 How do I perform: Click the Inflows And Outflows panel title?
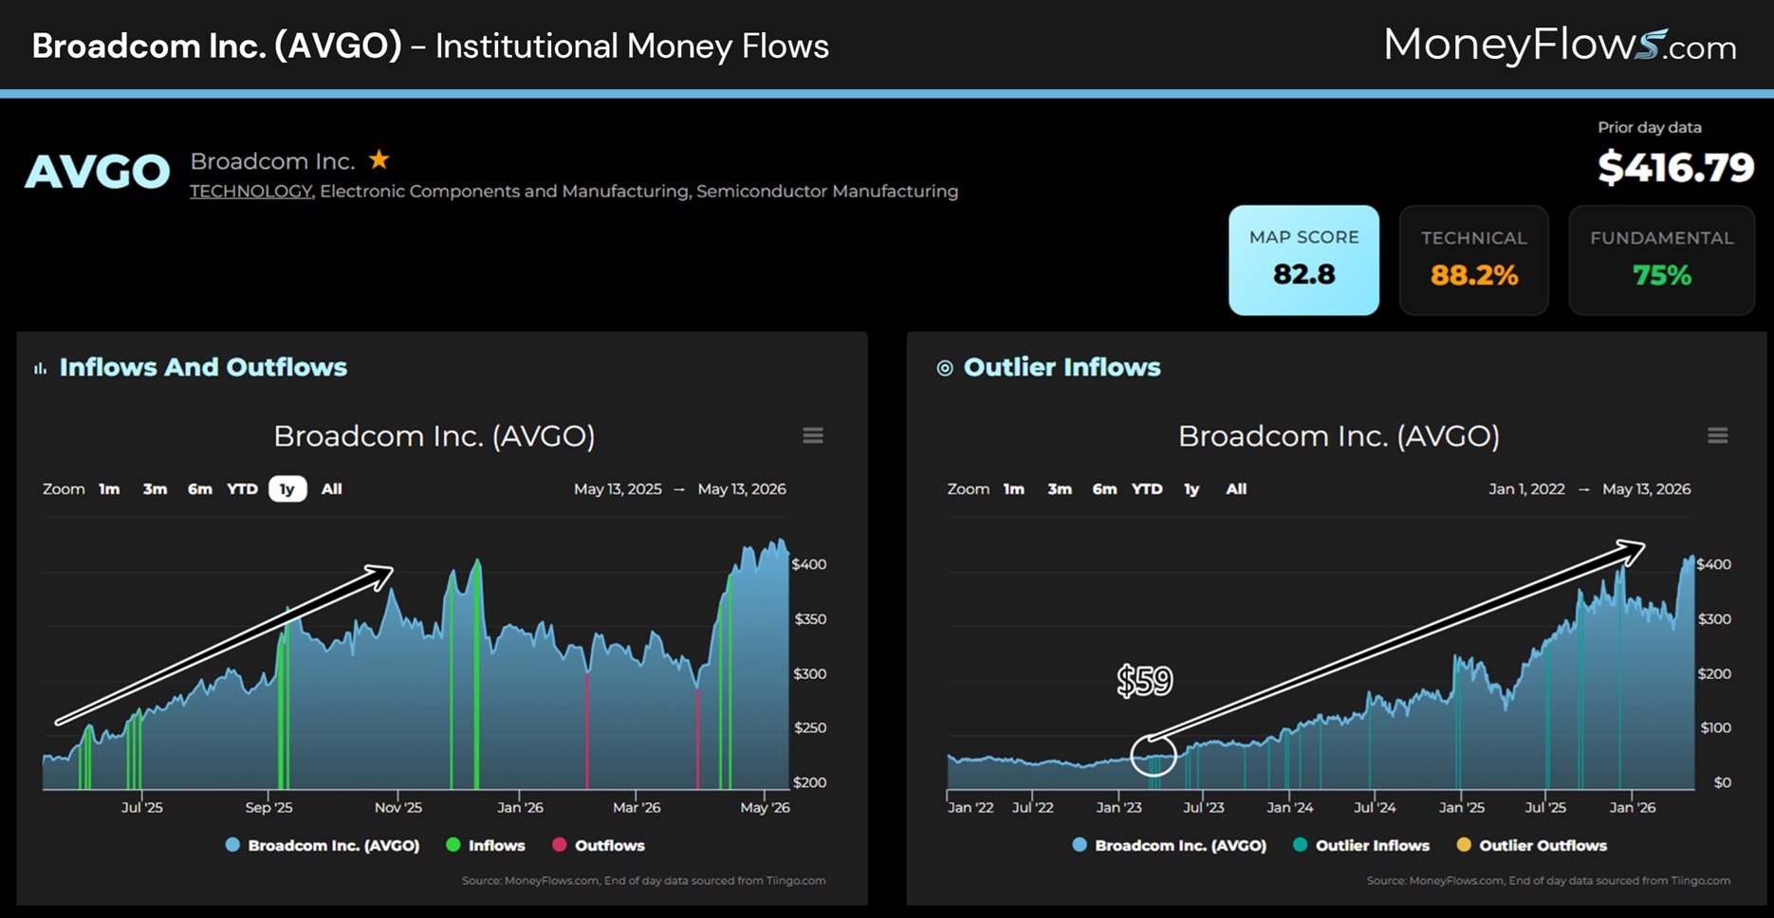[x=203, y=367]
